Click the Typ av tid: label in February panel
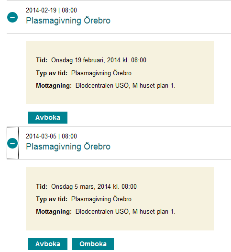The height and width of the screenshot is (252, 231). point(52,73)
